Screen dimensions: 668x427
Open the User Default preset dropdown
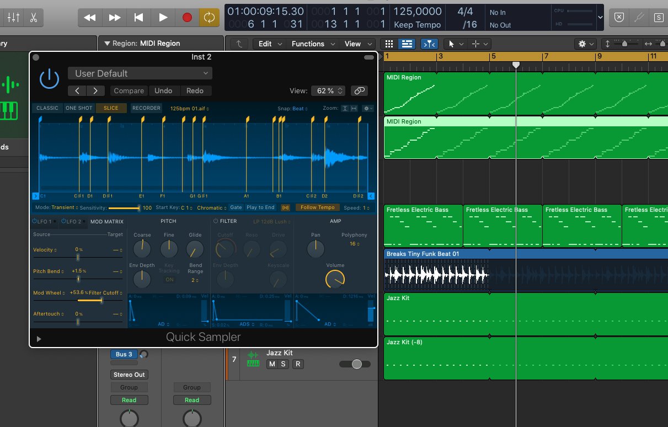tap(140, 73)
